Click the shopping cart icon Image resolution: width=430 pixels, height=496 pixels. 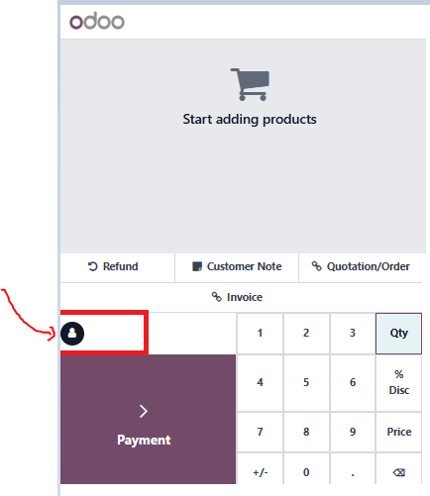pos(250,84)
